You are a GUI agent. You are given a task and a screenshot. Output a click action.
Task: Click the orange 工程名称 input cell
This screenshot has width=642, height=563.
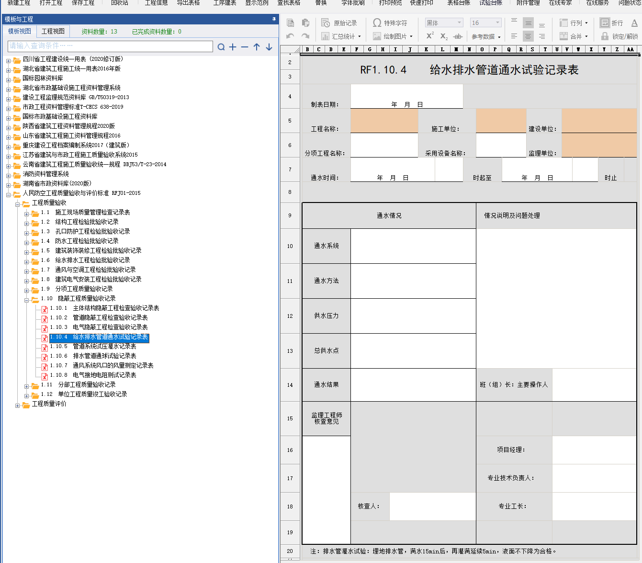coord(384,121)
